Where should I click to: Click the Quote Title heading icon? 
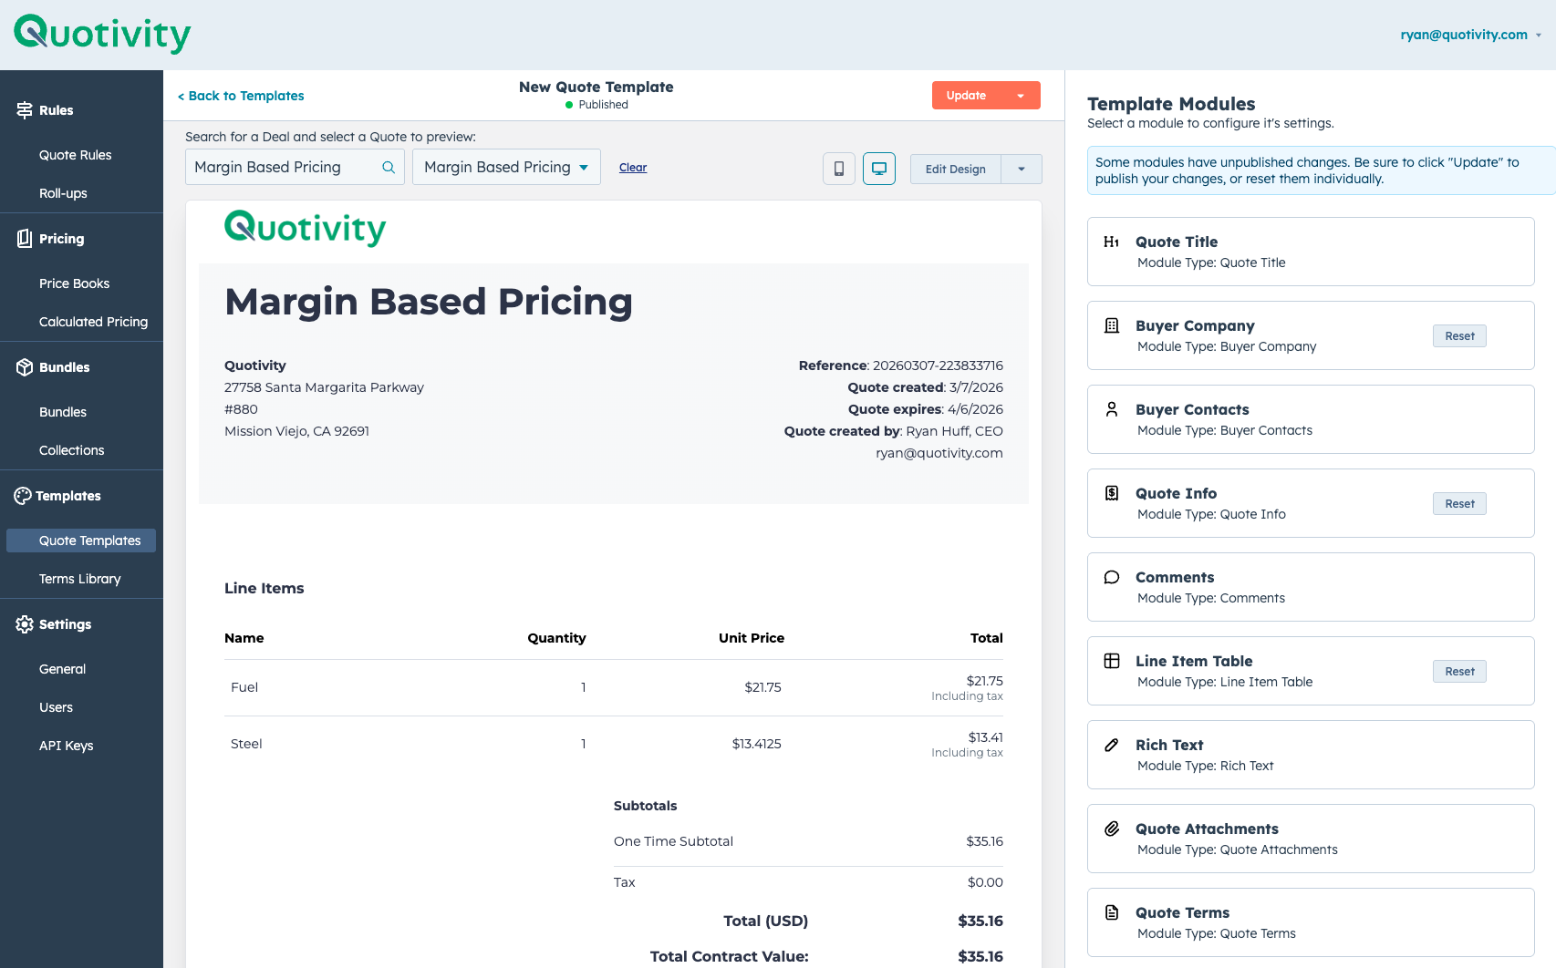click(x=1111, y=242)
